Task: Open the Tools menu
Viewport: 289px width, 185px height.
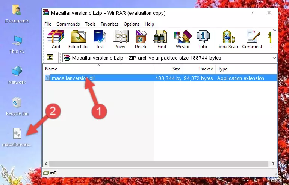Action: tap(90, 24)
